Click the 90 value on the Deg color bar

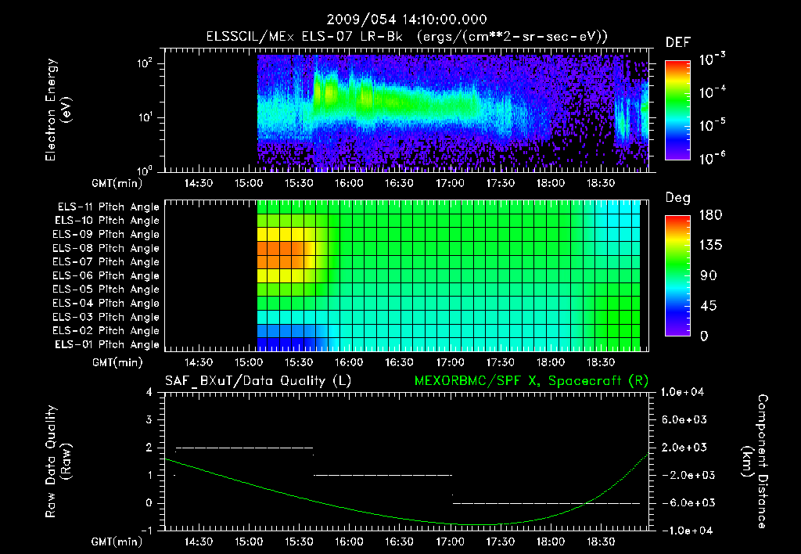tap(709, 276)
